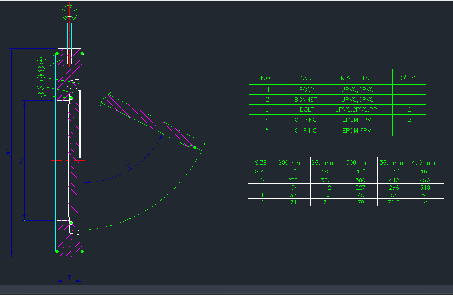Select balloon callout number 2
The width and height of the screenshot is (453, 295).
coord(41,86)
